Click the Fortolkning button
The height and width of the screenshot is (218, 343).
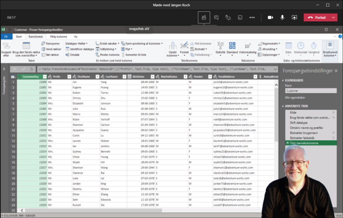click(x=201, y=55)
